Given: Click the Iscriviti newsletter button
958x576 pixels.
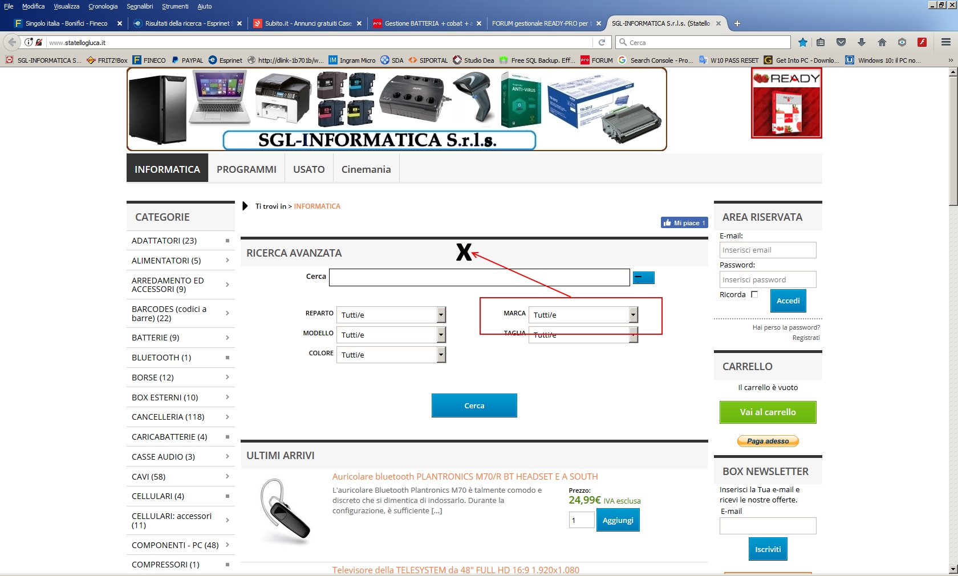Looking at the screenshot, I should [x=768, y=549].
